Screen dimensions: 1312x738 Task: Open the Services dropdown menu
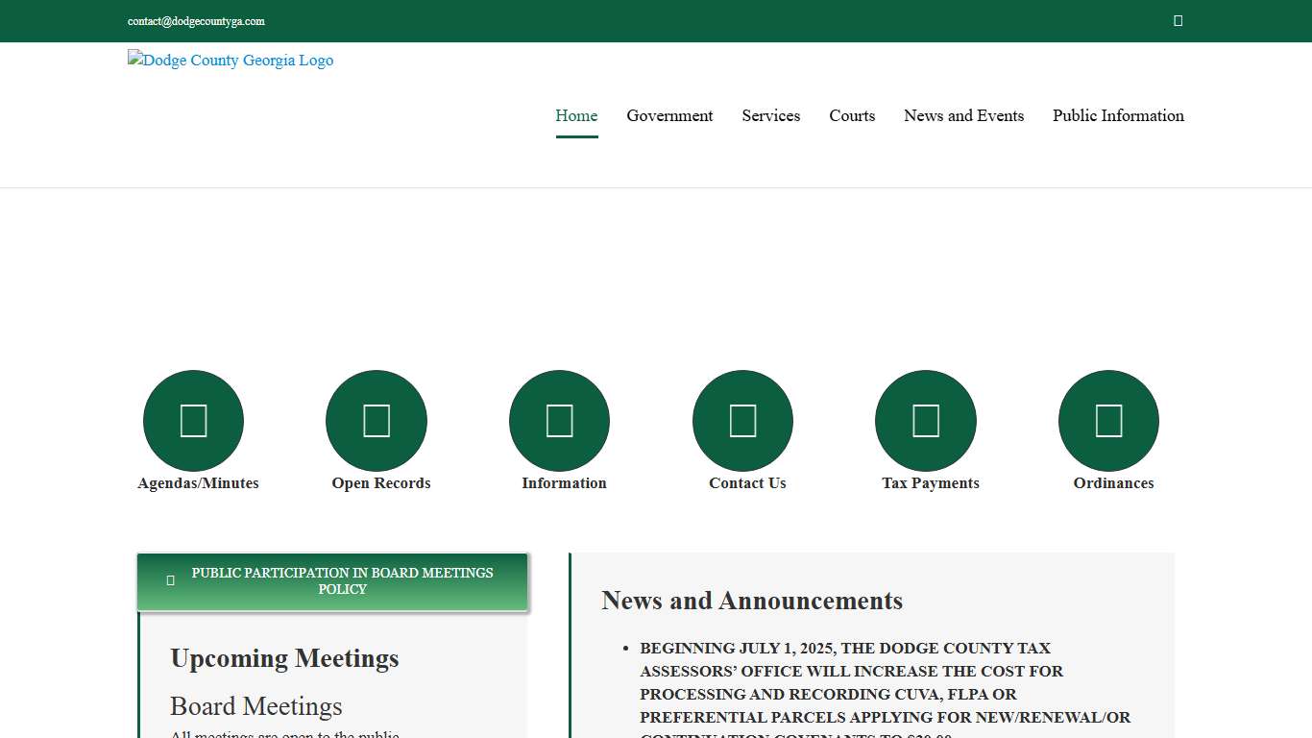click(x=770, y=115)
